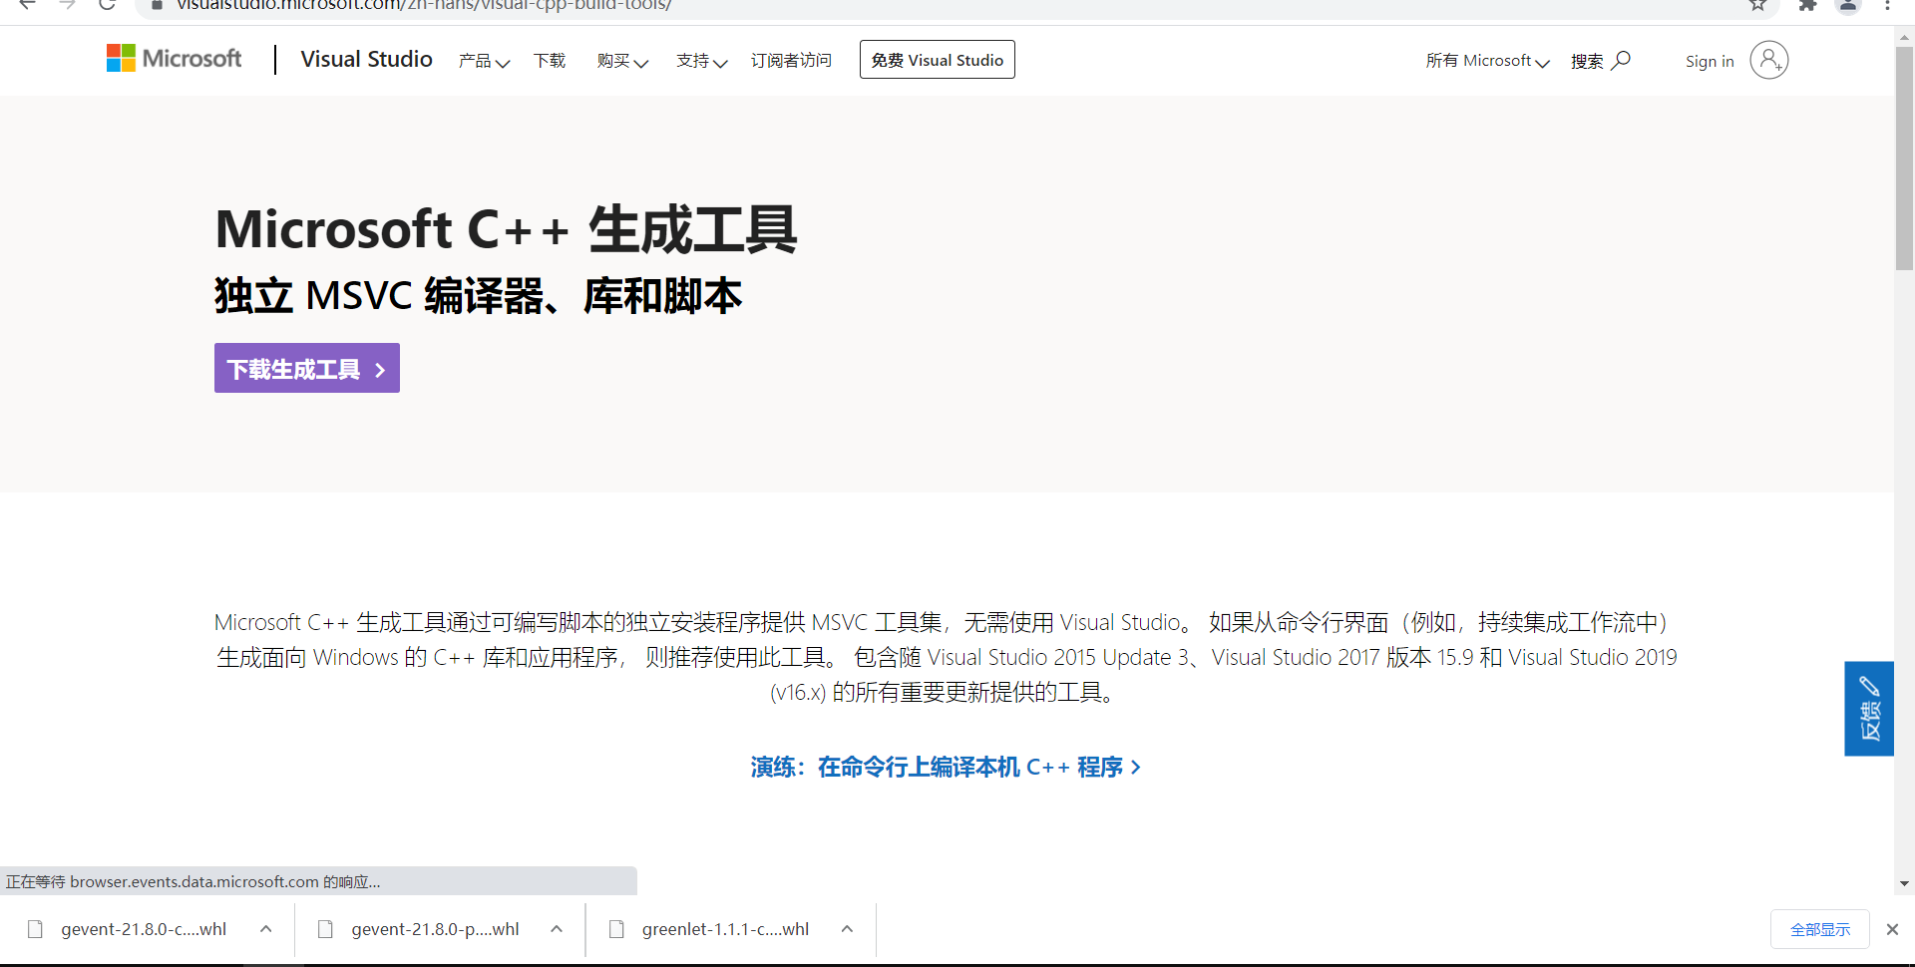
Task: Reload the page with the refresh icon
Action: pyautogui.click(x=107, y=6)
